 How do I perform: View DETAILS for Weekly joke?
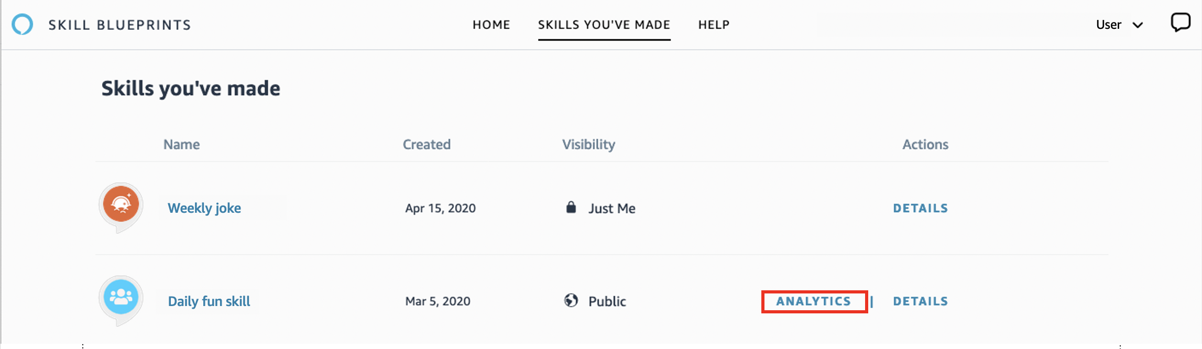coord(920,208)
